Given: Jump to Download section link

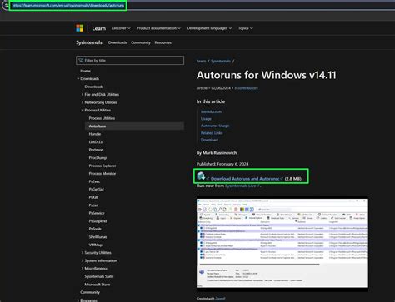Looking at the screenshot, I should point(209,140).
